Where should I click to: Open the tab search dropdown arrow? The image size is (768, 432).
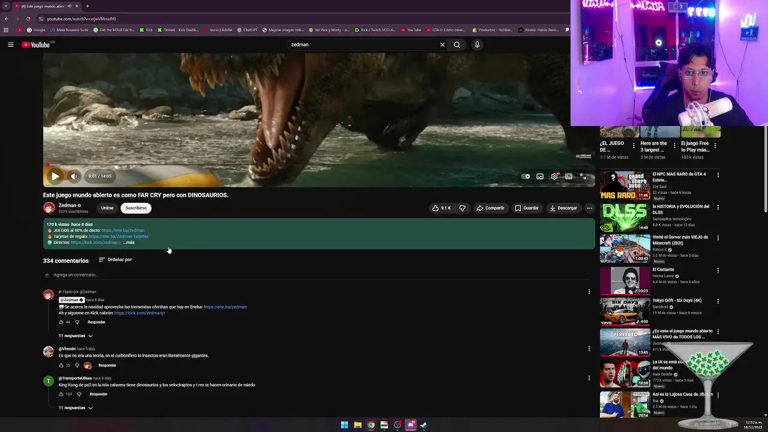pyautogui.click(x=7, y=6)
